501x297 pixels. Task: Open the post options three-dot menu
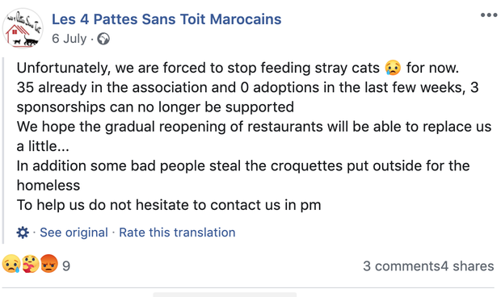pos(489,15)
